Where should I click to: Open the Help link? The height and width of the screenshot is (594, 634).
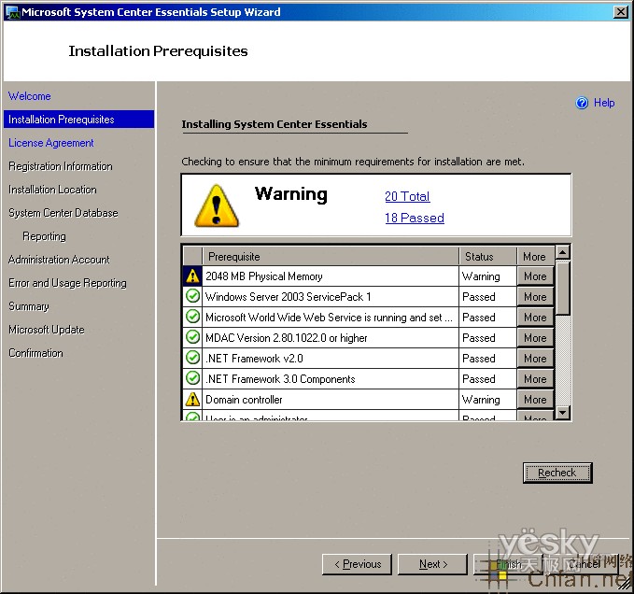(x=604, y=103)
